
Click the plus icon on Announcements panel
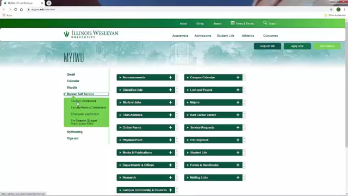point(170,77)
